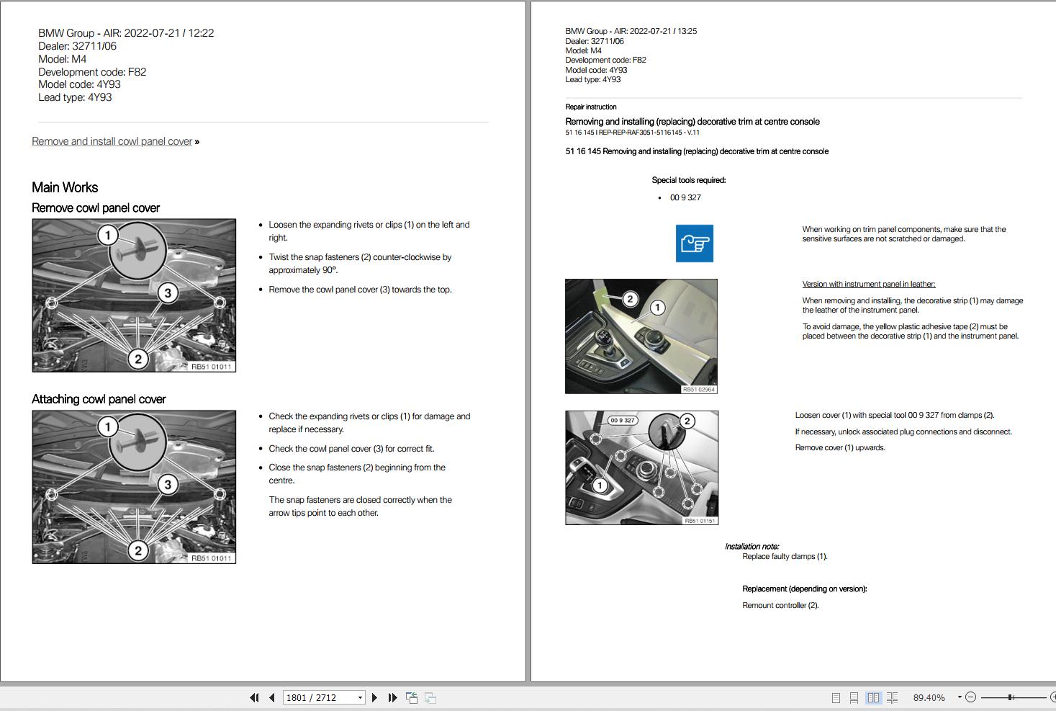Click 'Replace faulty clamps (1).' text
1056x711 pixels.
(785, 556)
